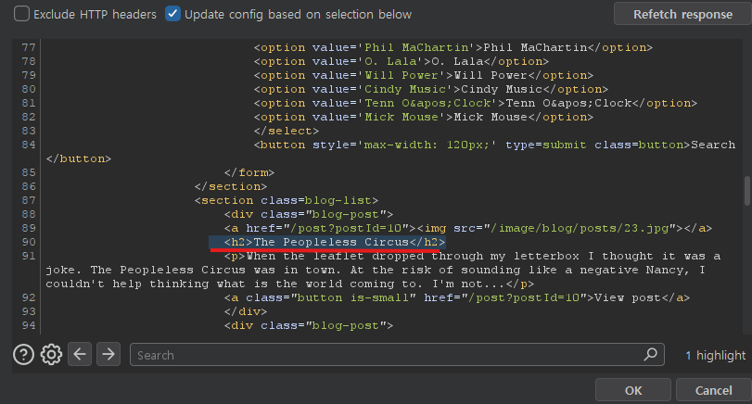Click the paragraph starting When the leaflet
Image resolution: width=752 pixels, height=404 pixels.
tap(384, 270)
